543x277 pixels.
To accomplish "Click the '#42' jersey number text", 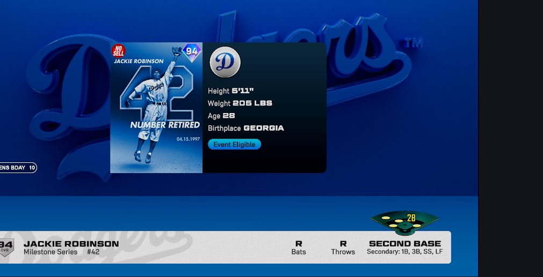I will (x=93, y=252).
